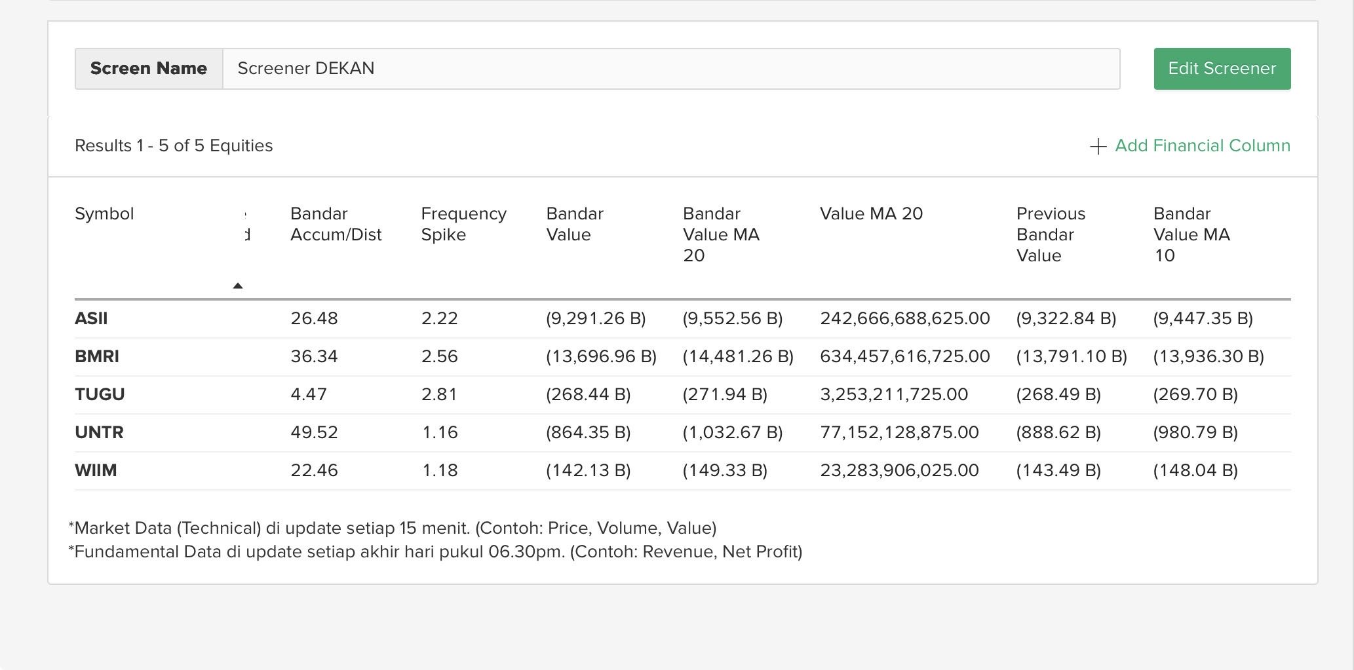Sort by Bandar Accum/Dist column header

[335, 224]
